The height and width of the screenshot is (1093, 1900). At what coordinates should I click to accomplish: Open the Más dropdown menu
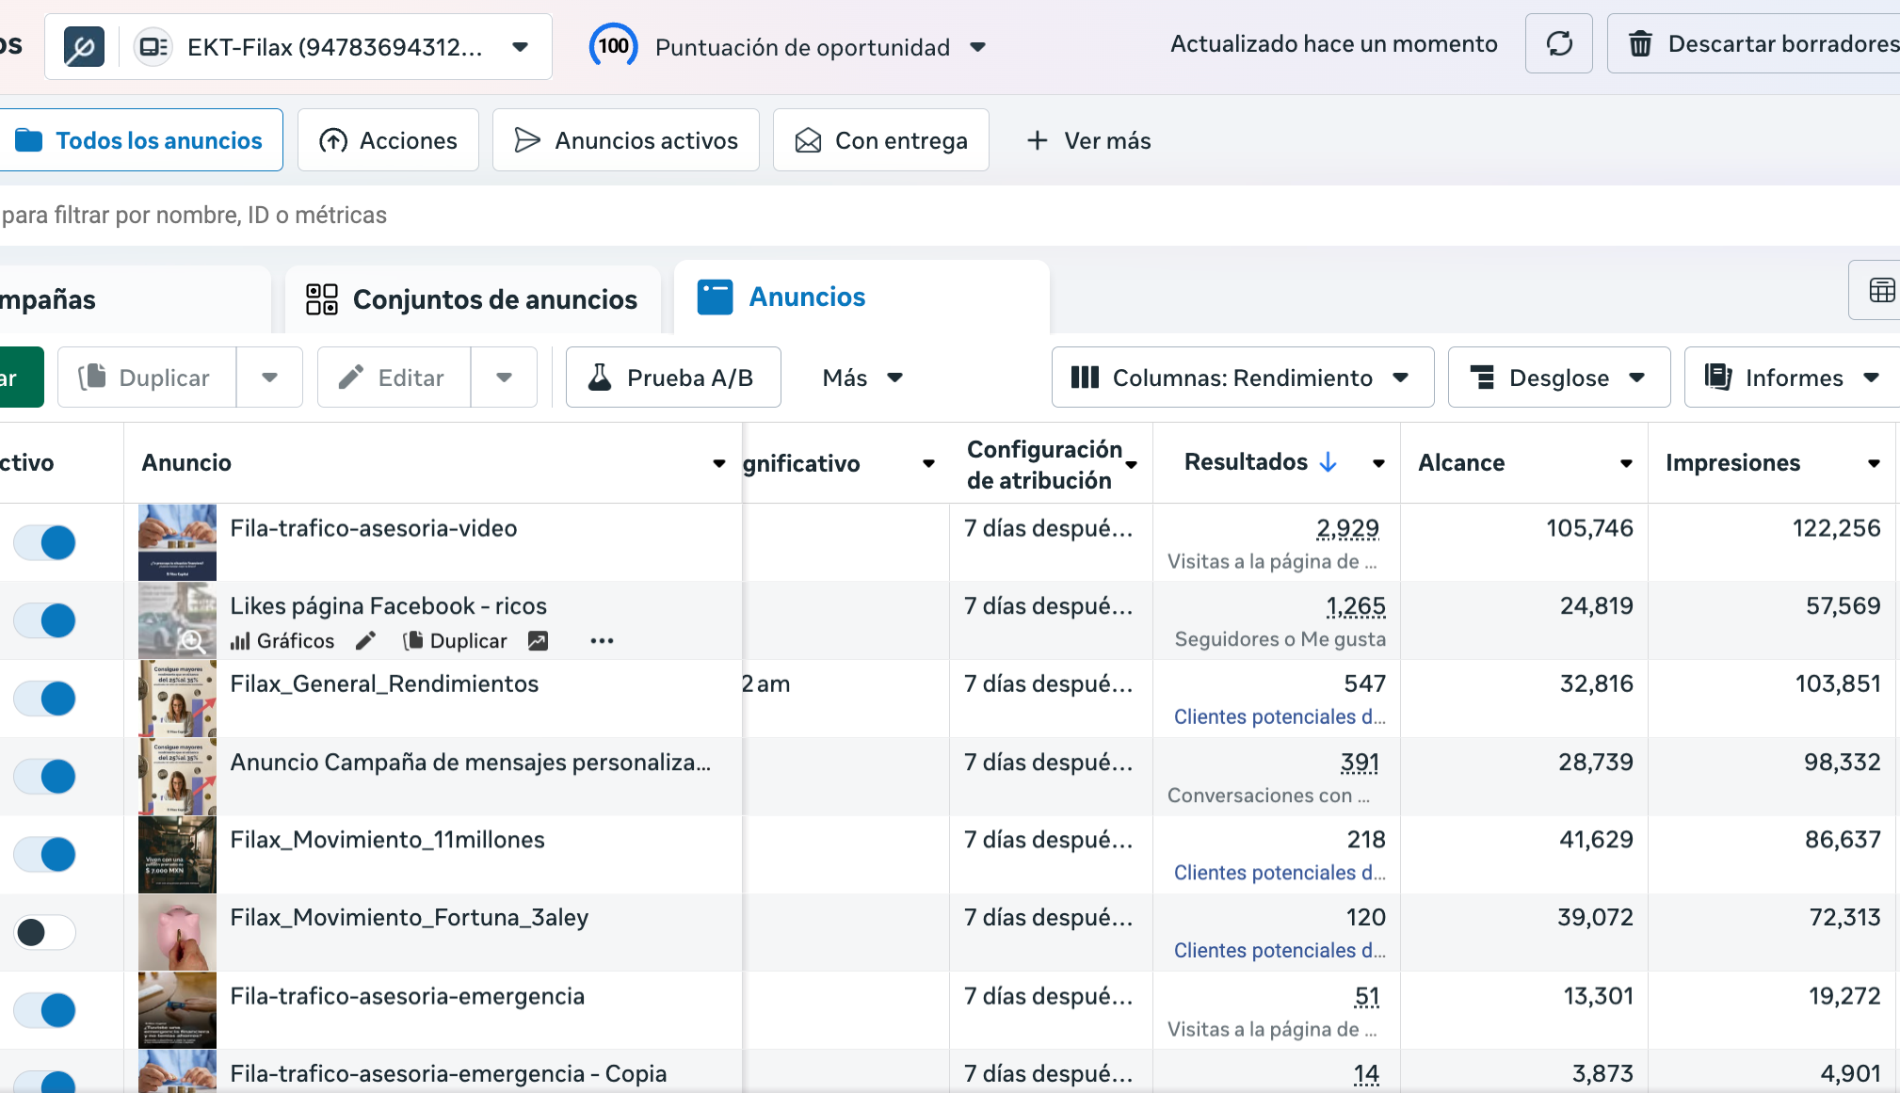[861, 378]
